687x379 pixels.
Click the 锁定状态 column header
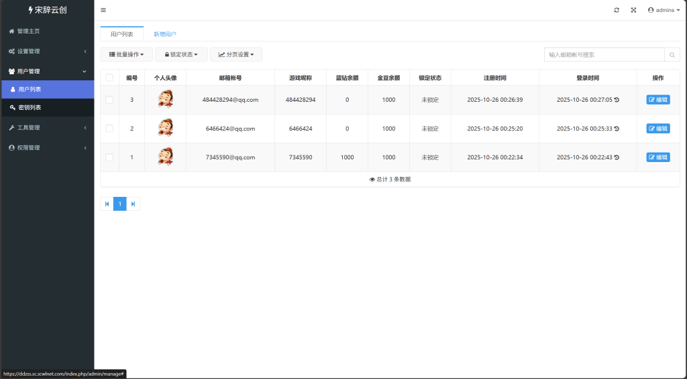pyautogui.click(x=430, y=78)
